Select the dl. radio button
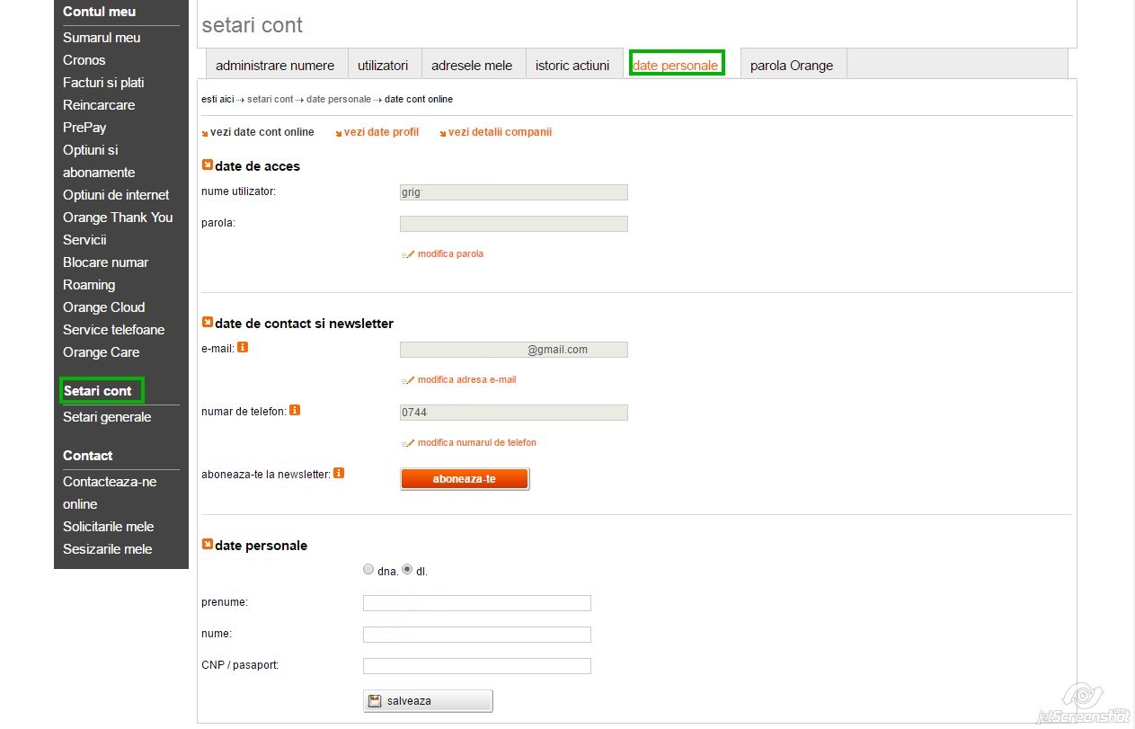 click(407, 569)
